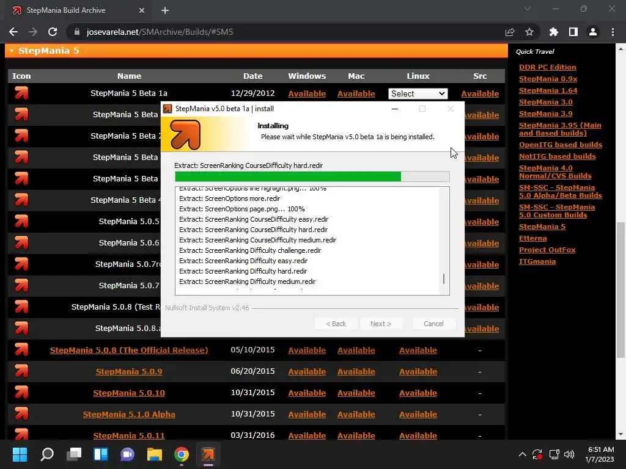Minimize the StepMania installer window
626x469 pixels.
[395, 109]
